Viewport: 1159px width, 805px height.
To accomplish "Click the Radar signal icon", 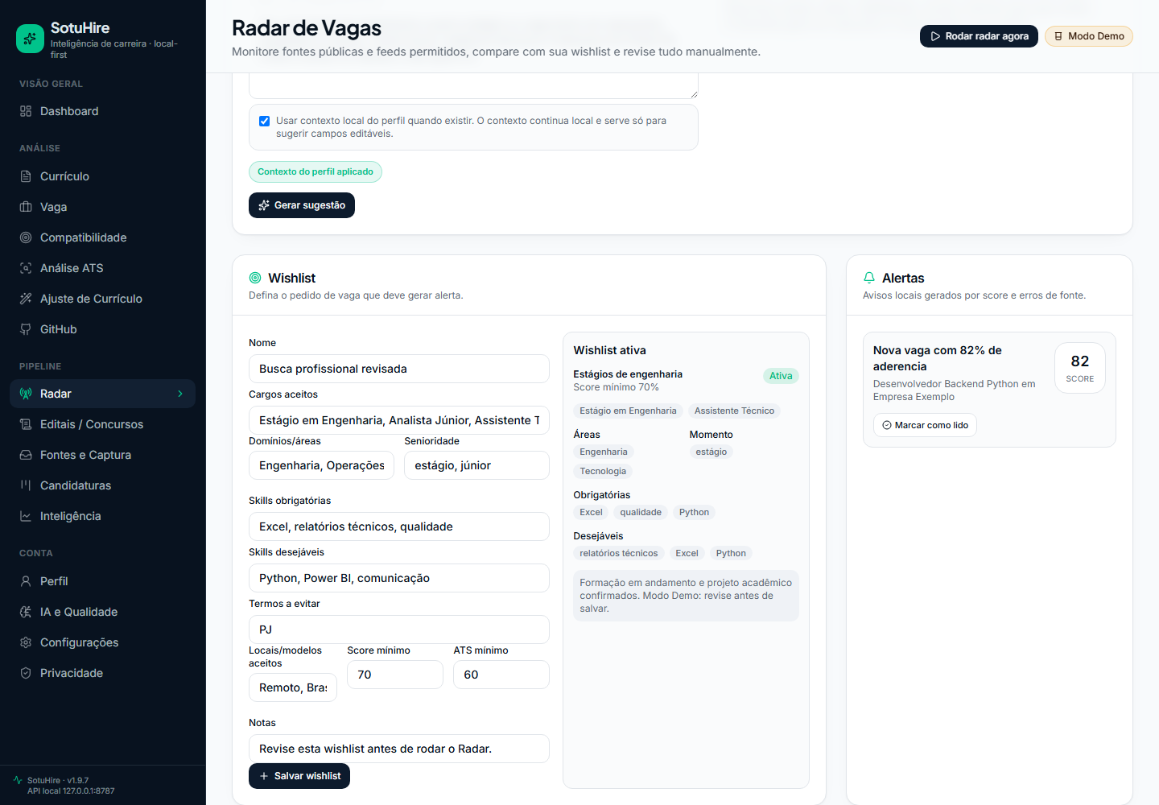I will pos(26,394).
